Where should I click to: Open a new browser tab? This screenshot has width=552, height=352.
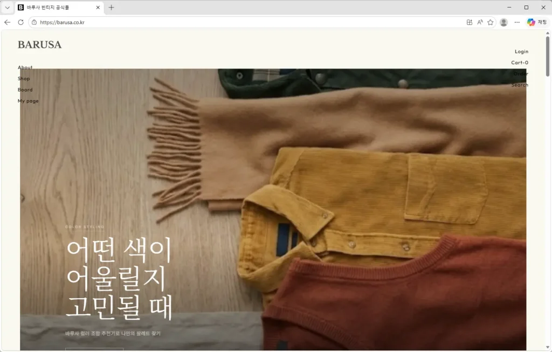pyautogui.click(x=111, y=8)
